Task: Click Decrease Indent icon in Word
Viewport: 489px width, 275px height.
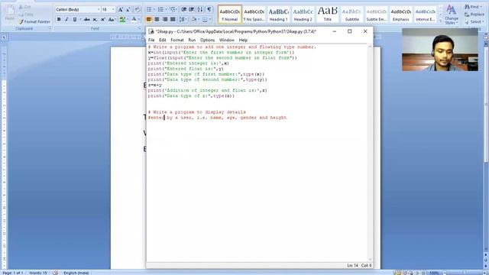Action: pyautogui.click(x=184, y=10)
